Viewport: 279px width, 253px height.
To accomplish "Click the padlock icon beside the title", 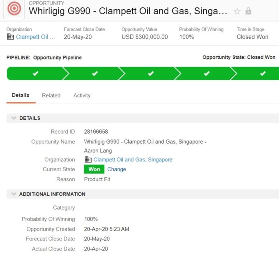I will 248,11.
